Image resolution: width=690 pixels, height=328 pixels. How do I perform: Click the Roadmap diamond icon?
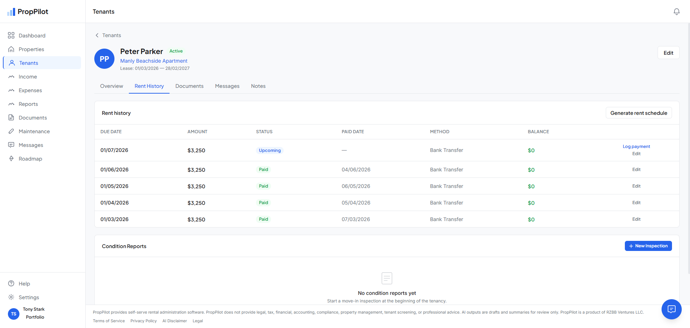coord(11,158)
